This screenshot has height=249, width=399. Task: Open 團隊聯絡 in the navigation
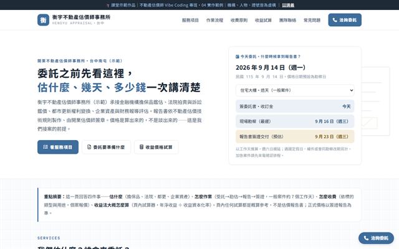(x=287, y=20)
